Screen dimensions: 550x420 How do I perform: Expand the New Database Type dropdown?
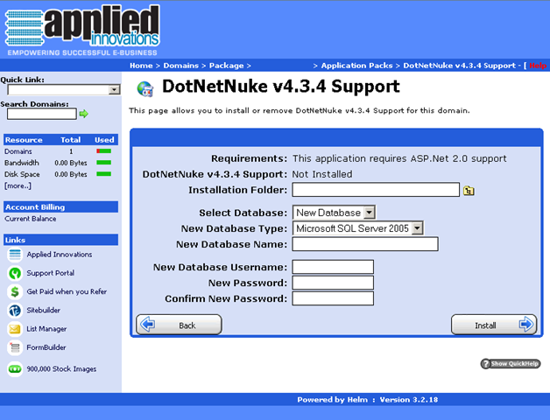(417, 228)
